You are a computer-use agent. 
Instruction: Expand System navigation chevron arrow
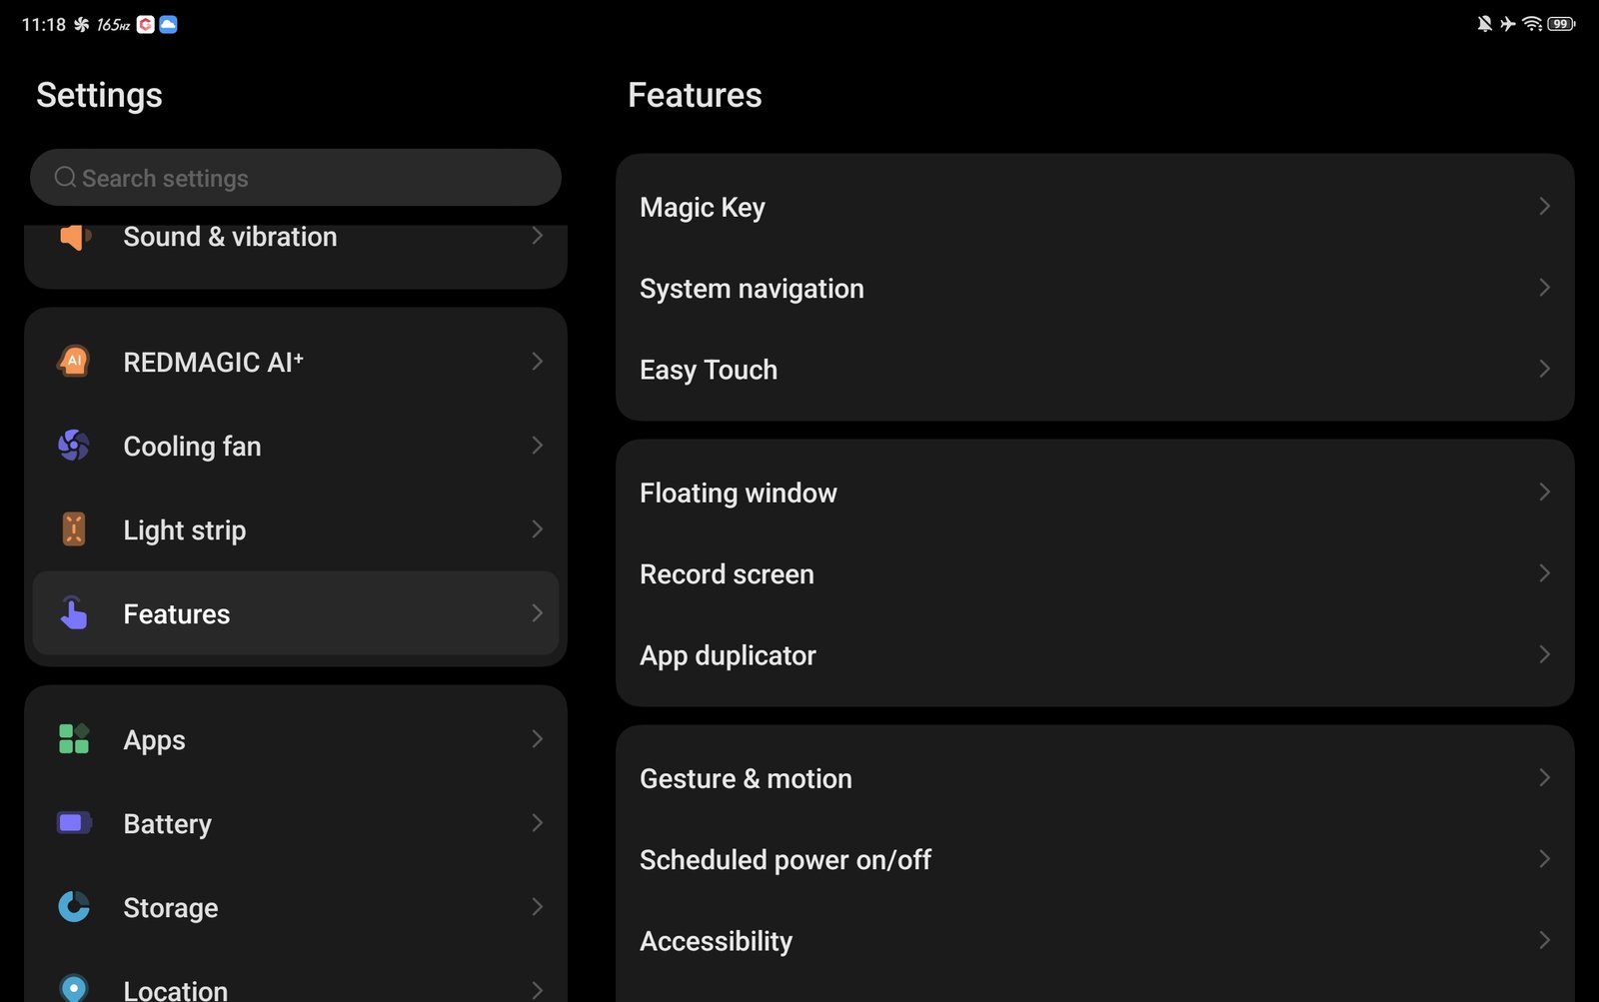click(1544, 288)
